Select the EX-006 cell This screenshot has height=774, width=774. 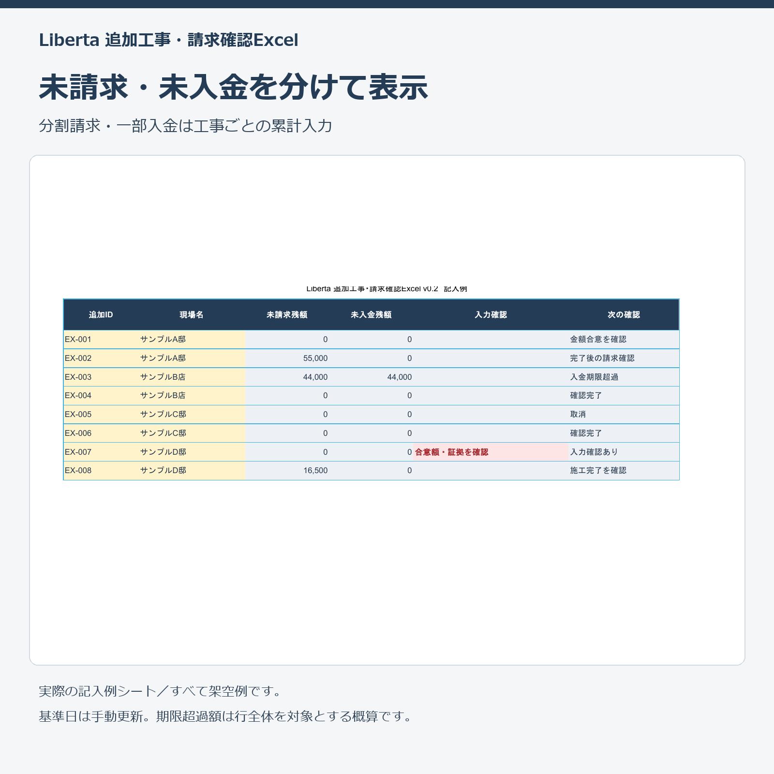[x=101, y=433]
